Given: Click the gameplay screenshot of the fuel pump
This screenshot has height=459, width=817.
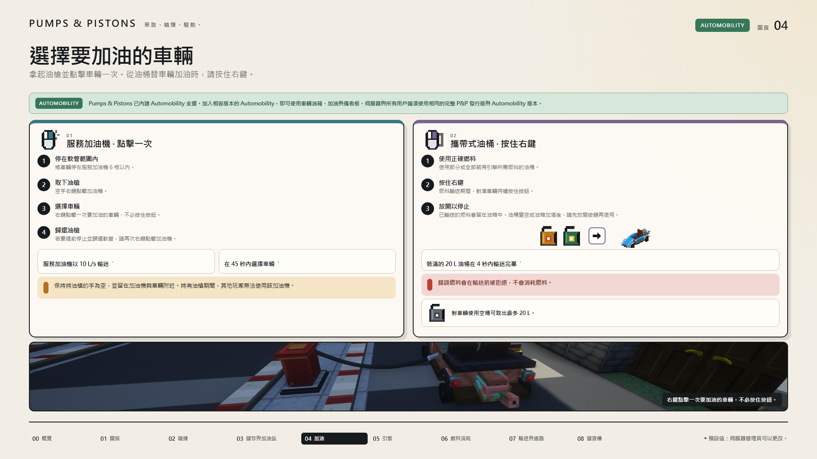Looking at the screenshot, I should click(408, 377).
